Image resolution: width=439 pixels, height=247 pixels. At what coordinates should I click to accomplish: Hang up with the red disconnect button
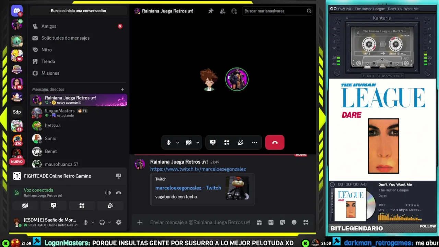[x=275, y=142]
